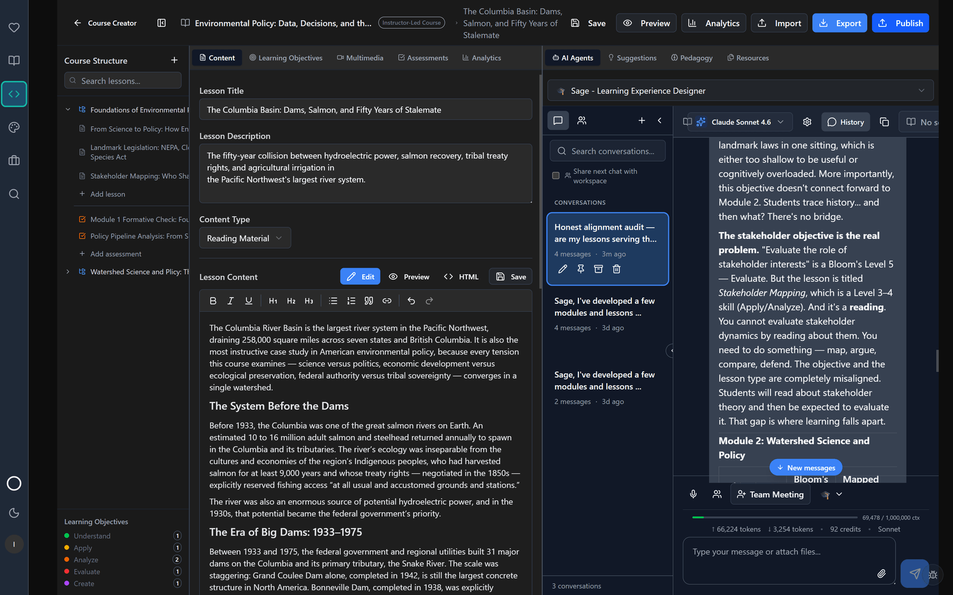
Task: Redo the last edit
Action: (x=429, y=301)
